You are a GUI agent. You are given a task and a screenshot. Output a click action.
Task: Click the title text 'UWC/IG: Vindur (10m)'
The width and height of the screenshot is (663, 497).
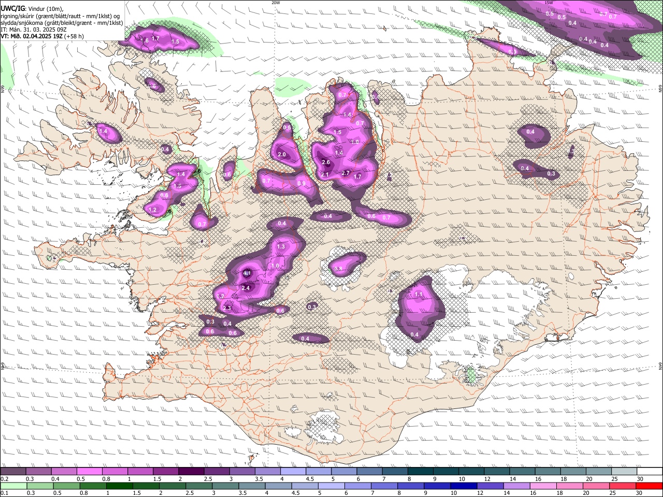32,8
